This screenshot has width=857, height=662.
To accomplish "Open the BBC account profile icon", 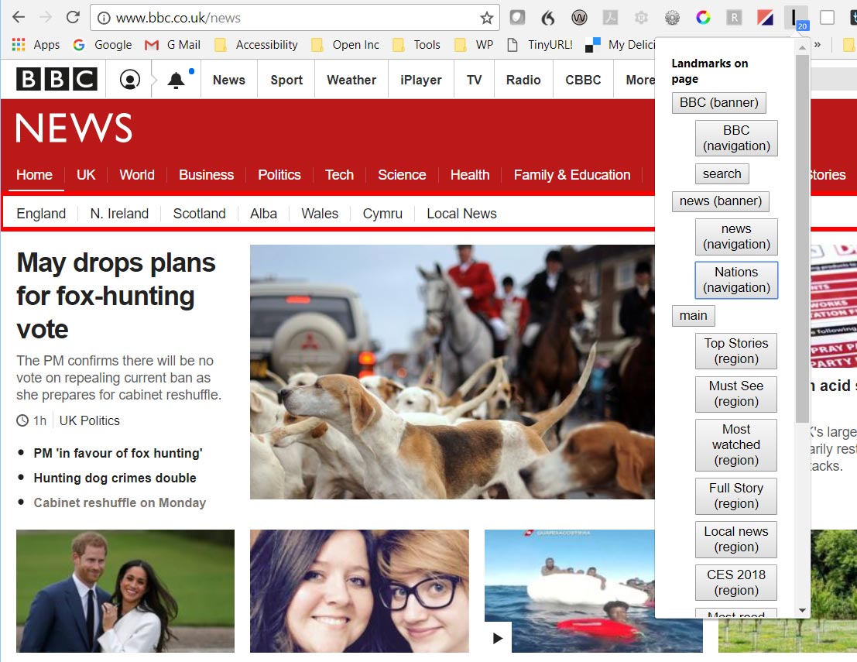I will pyautogui.click(x=129, y=80).
